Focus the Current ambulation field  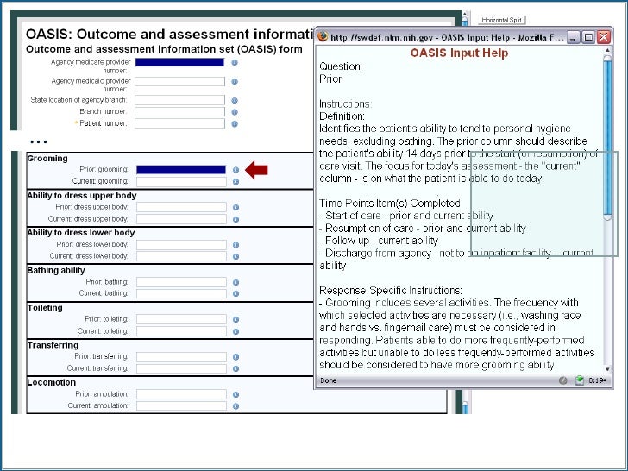(181, 405)
